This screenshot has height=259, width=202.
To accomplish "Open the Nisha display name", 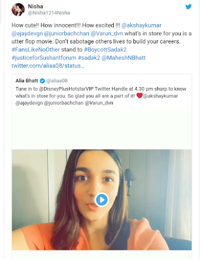I will click(x=35, y=6).
